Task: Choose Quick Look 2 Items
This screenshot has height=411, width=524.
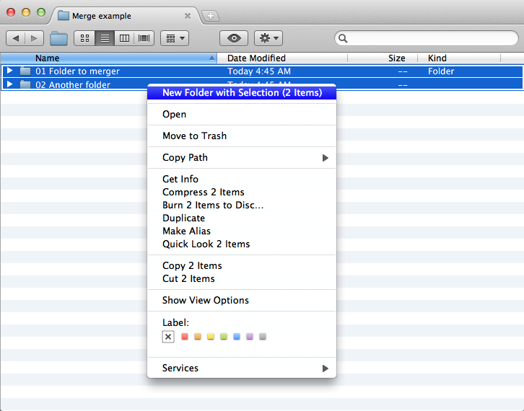Action: pyautogui.click(x=242, y=244)
